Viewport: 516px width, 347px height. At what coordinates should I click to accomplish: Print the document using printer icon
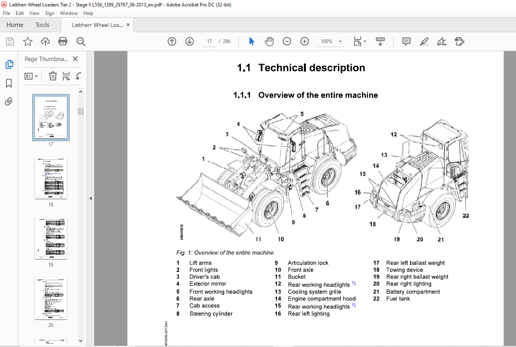(63, 41)
